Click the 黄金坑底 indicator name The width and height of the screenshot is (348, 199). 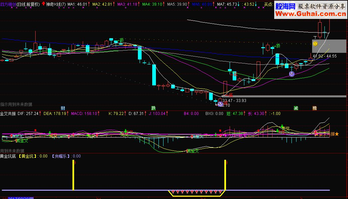[8, 156]
